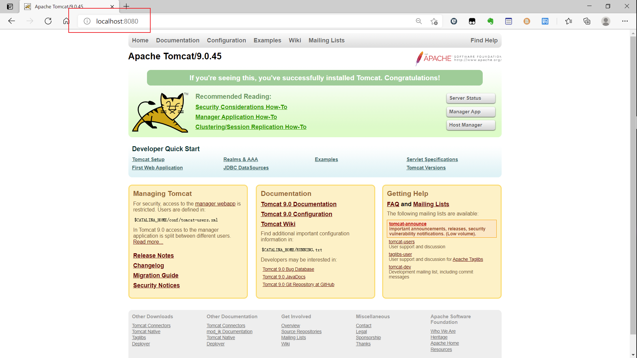Open the Favorites list icon

(x=569, y=21)
